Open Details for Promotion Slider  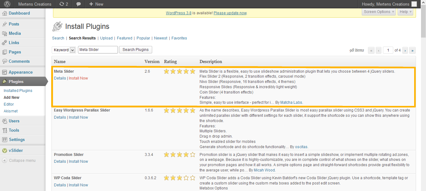tap(60, 161)
